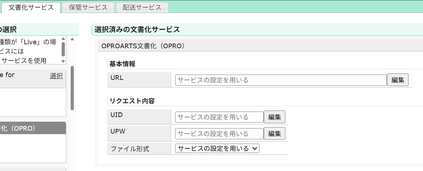Select the 文書化サービス tab
Viewport: 423px width, 171px height.
(31, 8)
